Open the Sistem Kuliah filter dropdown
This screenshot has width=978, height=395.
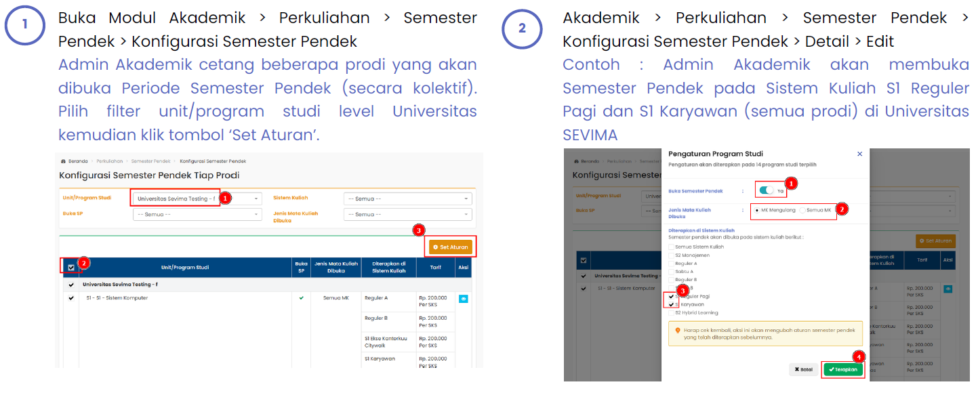pyautogui.click(x=408, y=199)
